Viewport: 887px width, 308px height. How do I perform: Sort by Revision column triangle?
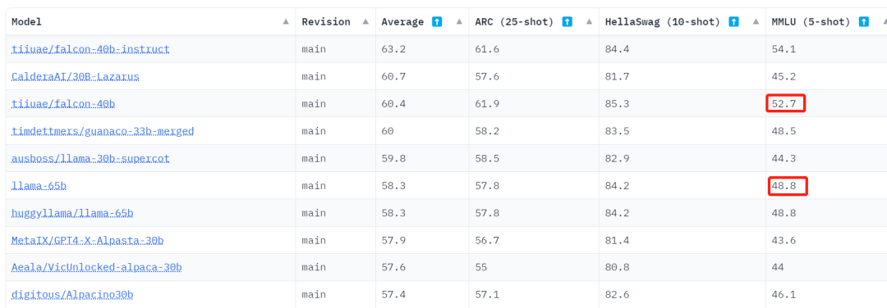pyautogui.click(x=365, y=21)
